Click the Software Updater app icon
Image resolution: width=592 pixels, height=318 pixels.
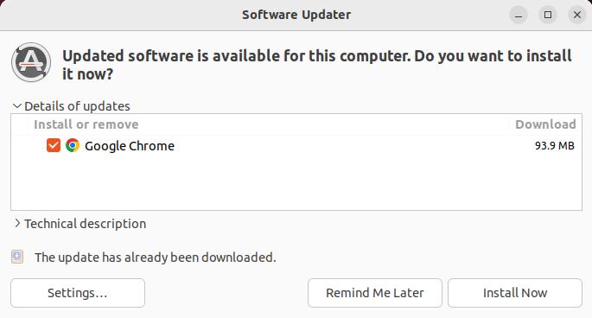(x=31, y=62)
